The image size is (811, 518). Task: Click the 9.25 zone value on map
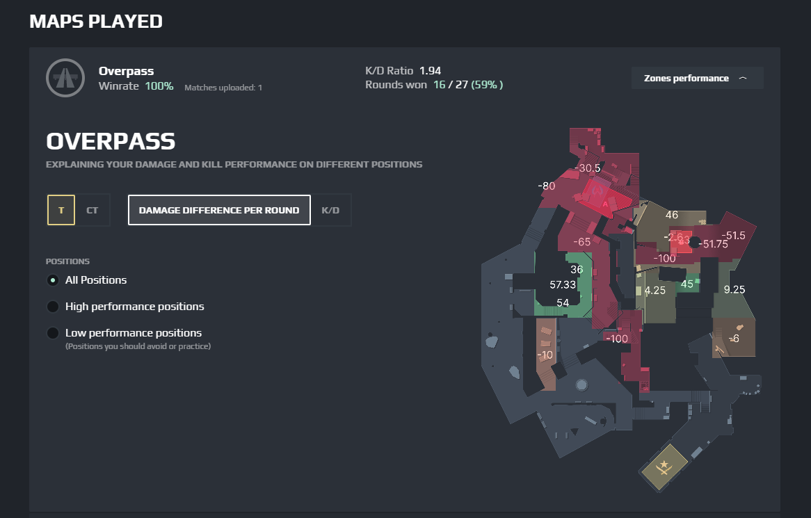[734, 289]
